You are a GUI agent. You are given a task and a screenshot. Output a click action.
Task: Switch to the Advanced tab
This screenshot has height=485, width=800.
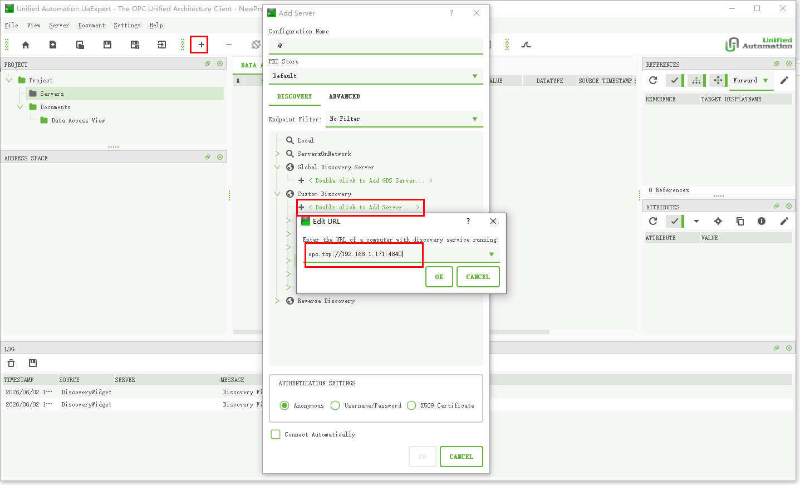click(x=344, y=96)
